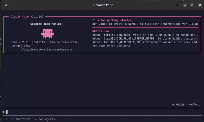Click the terminalSequence release note line
Image resolution: width=204 pixels, height=122 pixels.
click(x=145, y=35)
